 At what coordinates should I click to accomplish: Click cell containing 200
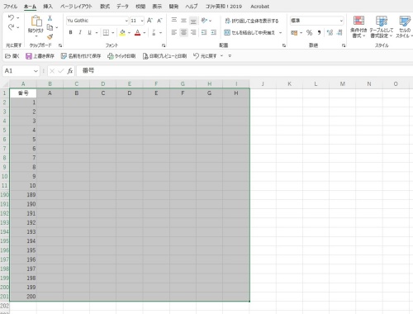tap(23, 297)
